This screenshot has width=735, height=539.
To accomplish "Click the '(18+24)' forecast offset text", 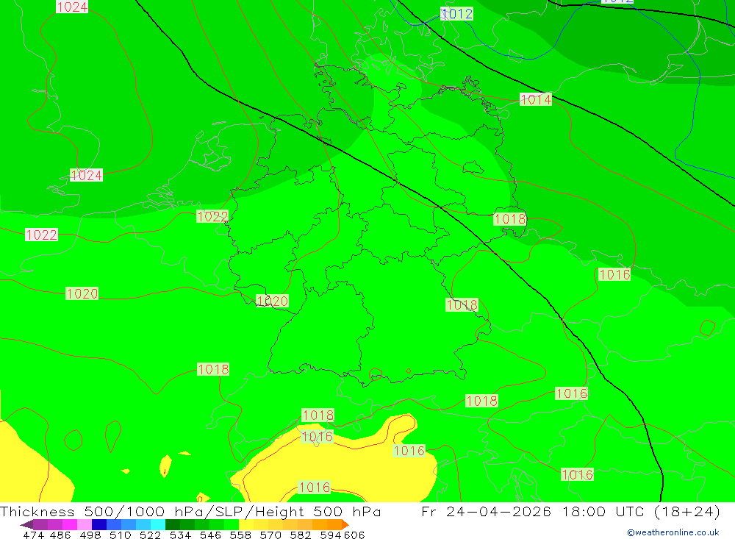I will tap(686, 512).
